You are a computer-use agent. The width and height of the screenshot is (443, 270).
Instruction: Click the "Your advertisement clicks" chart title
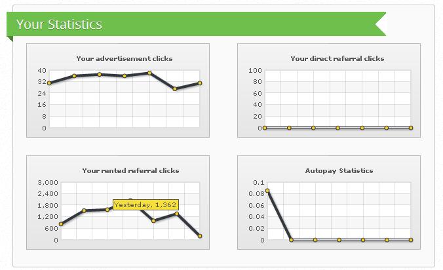125,58
